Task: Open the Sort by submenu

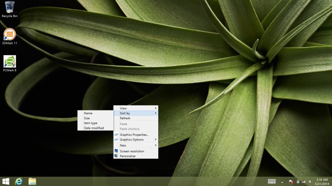Action: tap(136, 113)
